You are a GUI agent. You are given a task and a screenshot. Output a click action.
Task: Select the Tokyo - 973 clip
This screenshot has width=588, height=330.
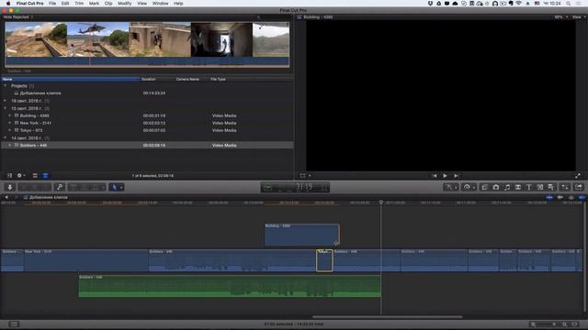(x=31, y=130)
